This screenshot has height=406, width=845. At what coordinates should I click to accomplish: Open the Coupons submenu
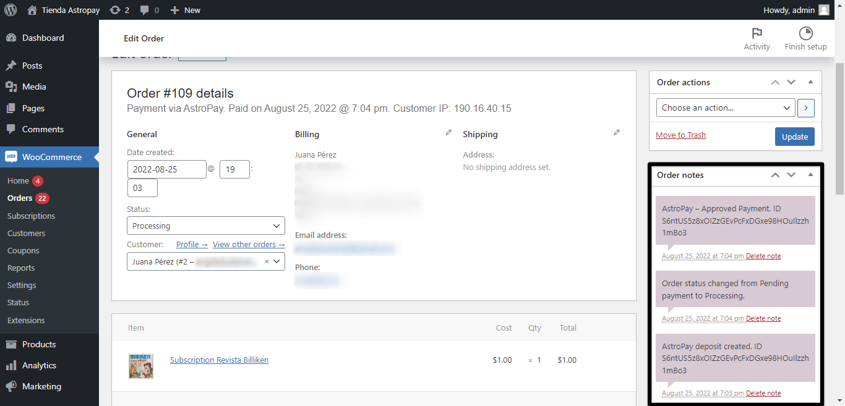click(24, 250)
